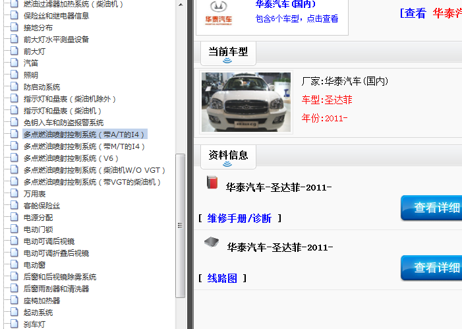The width and height of the screenshot is (462, 329).
Task: Click document icon beside 保险丝和继电器信息
Action: click(14, 15)
